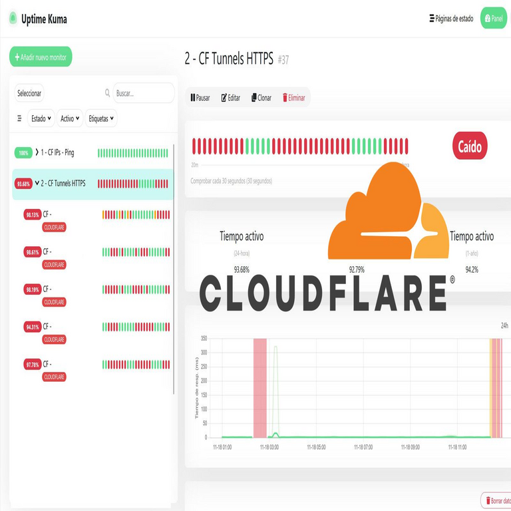The height and width of the screenshot is (511, 511).
Task: Click the #37 monitor ID text
Action: click(x=283, y=60)
